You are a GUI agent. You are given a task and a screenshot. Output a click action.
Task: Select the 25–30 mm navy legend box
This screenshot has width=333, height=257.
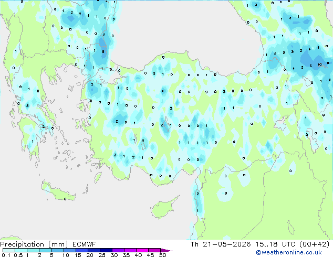[106, 250]
